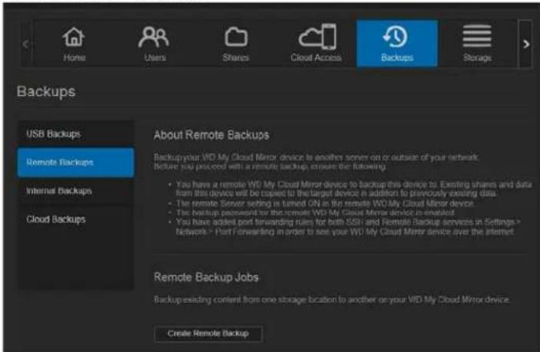540x352 pixels.
Task: Click the Create Remote Backup button
Action: pyautogui.click(x=208, y=334)
